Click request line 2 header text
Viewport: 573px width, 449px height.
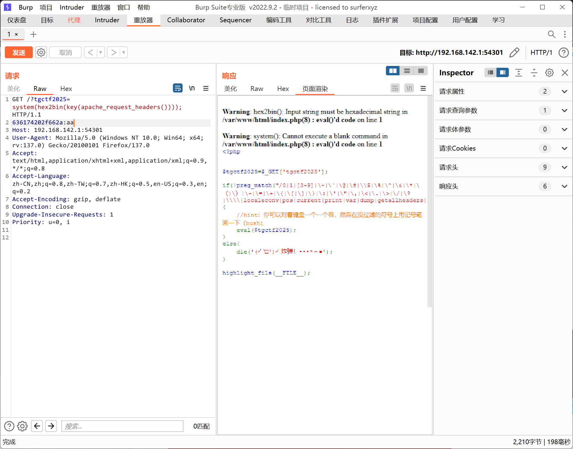(43, 122)
